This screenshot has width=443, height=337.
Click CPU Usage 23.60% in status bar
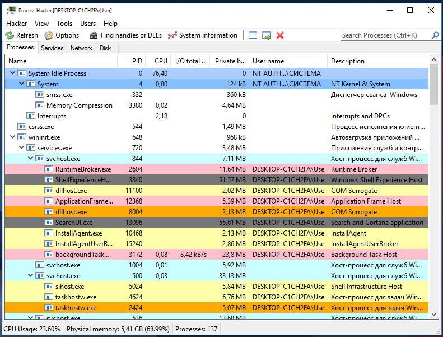(x=31, y=329)
